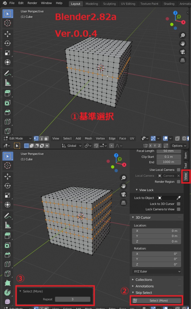191x309 pixels.
Task: Select the Scale tool in top viewport toolbar
Action: (8, 53)
